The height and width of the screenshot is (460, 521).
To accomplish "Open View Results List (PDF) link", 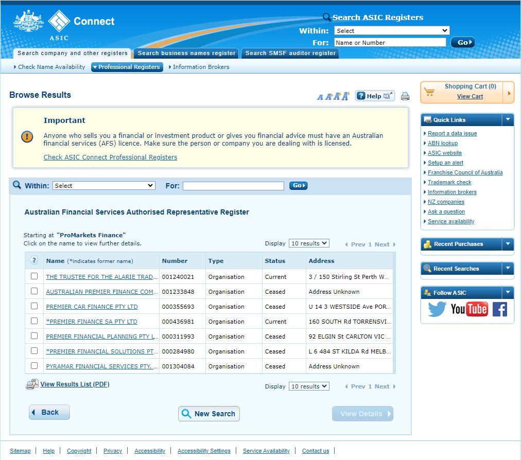I will 75,384.
